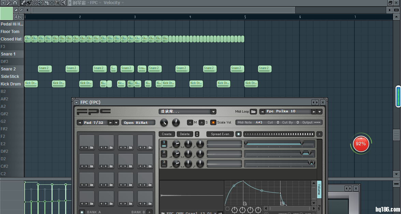
Task: Toggle pad Solo (S) button
Action: [x=202, y=122]
